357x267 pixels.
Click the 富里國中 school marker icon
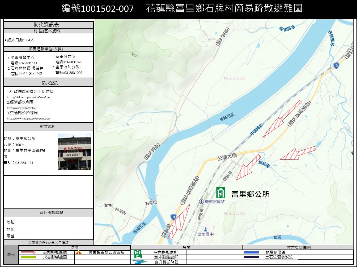click(x=206, y=229)
